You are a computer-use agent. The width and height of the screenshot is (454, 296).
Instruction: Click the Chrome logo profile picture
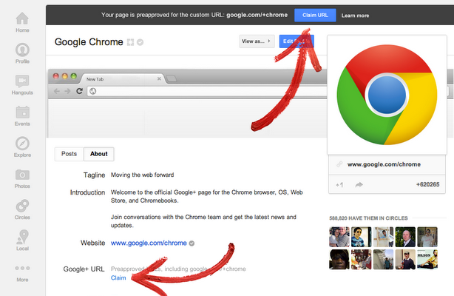pos(387,95)
